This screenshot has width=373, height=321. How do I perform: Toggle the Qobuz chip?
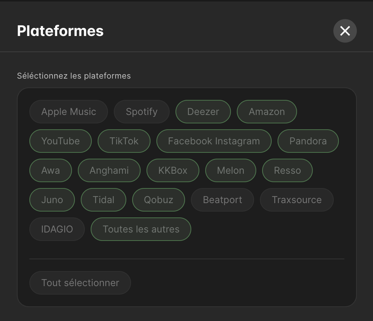[159, 200]
